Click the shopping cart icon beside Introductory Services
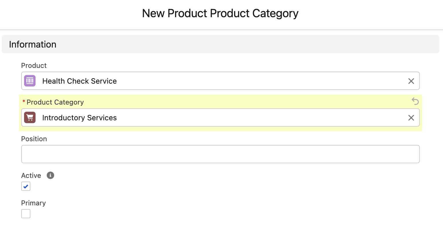443x232 pixels. click(30, 117)
